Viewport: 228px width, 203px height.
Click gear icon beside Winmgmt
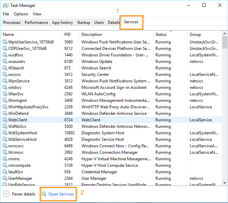click(5, 100)
